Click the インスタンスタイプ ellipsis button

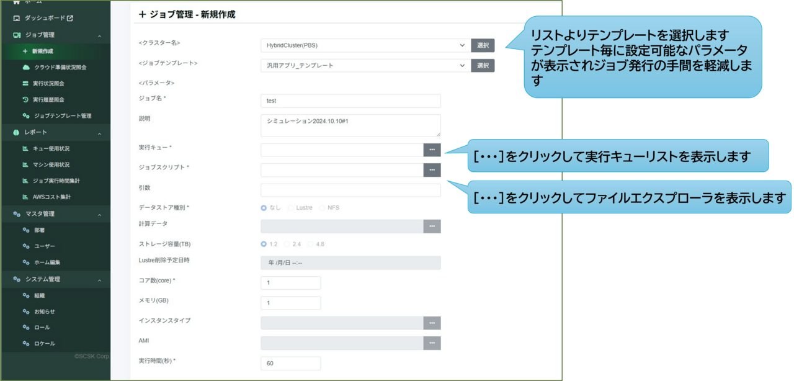(x=432, y=323)
